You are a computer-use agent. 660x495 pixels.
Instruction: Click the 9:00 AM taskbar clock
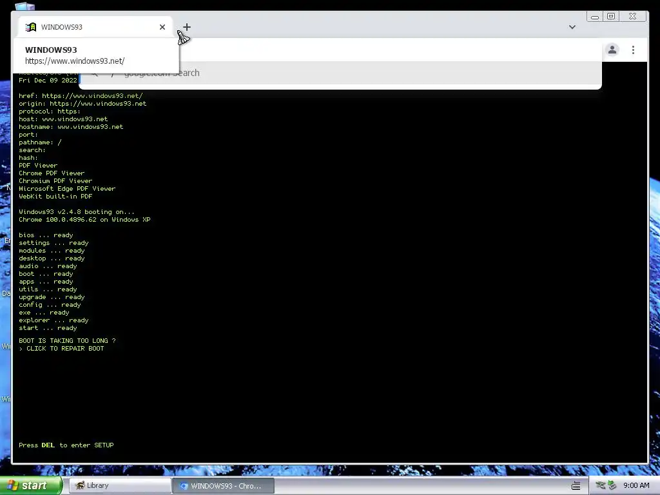coord(636,485)
